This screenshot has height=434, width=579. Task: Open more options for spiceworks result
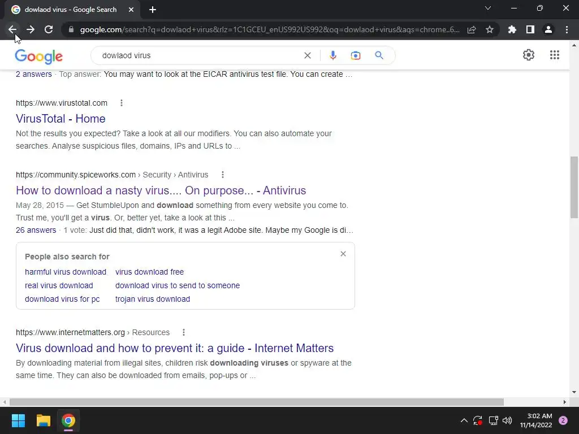point(222,175)
